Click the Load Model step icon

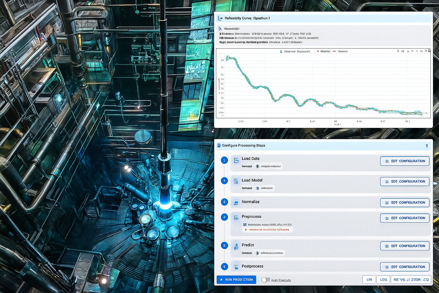point(236,181)
